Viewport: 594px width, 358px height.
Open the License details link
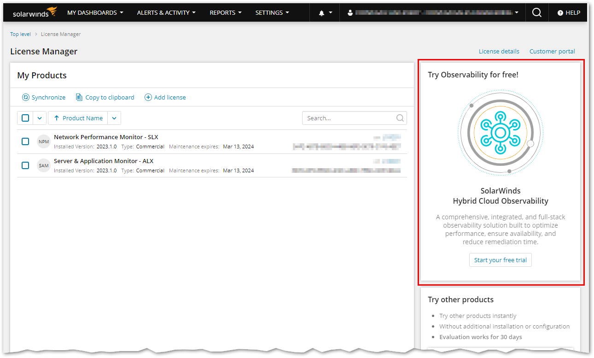pyautogui.click(x=499, y=52)
